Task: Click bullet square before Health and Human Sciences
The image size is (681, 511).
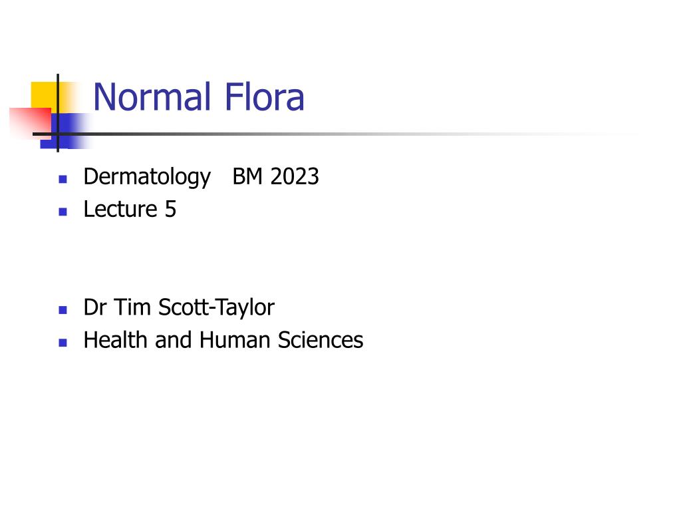Action: tap(63, 343)
